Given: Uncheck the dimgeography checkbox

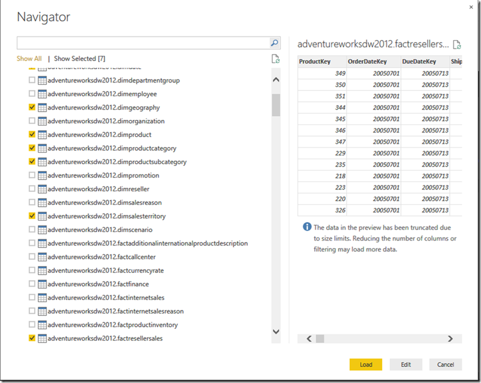Looking at the screenshot, I should click(x=32, y=107).
